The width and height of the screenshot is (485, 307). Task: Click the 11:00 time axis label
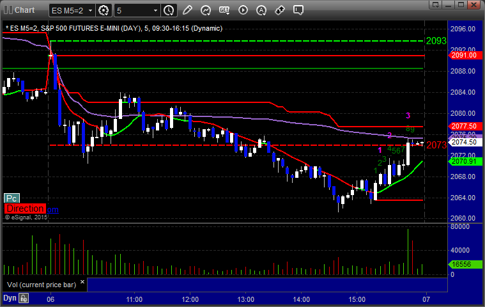pos(134,299)
